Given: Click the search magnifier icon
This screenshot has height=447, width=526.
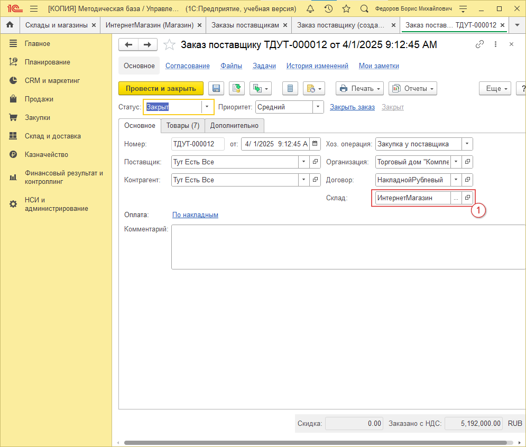Looking at the screenshot, I should 364,8.
